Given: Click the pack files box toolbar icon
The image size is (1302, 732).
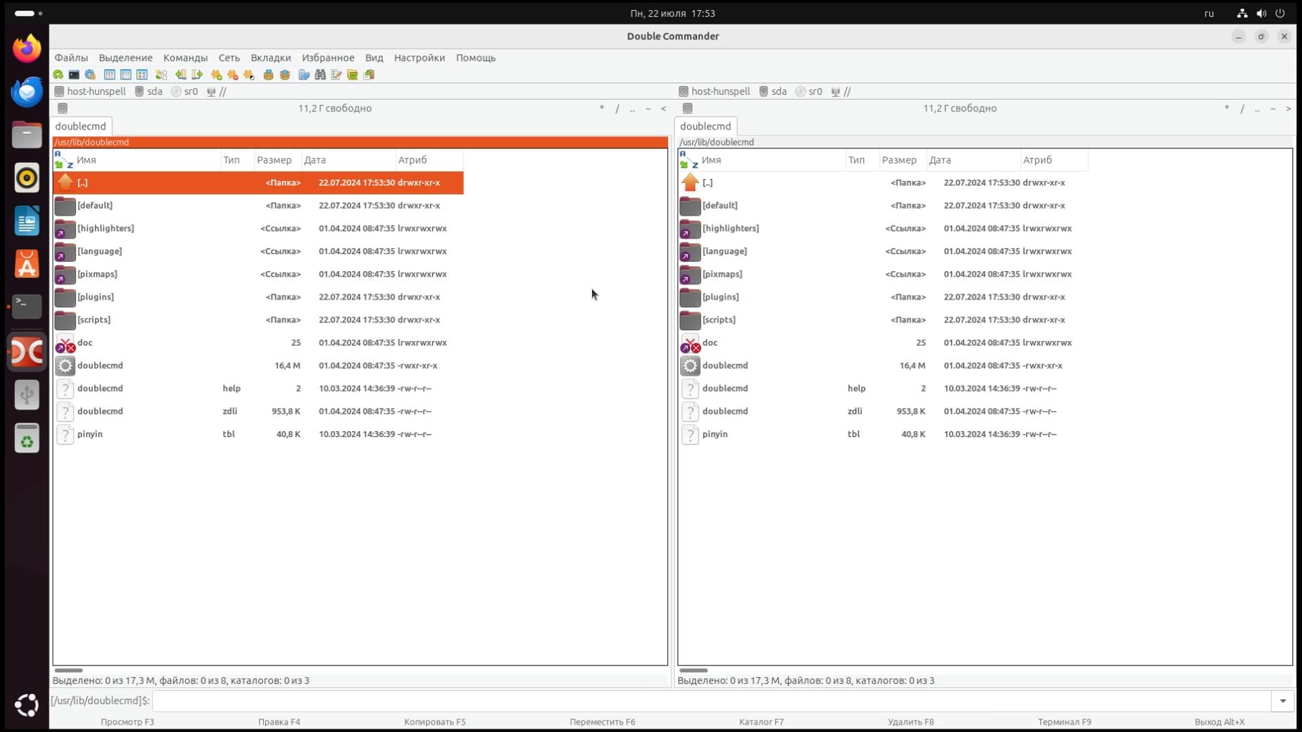Looking at the screenshot, I should [x=269, y=75].
